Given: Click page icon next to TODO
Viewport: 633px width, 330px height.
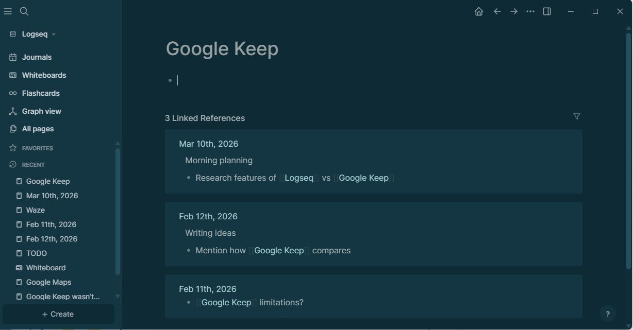Looking at the screenshot, I should point(19,253).
